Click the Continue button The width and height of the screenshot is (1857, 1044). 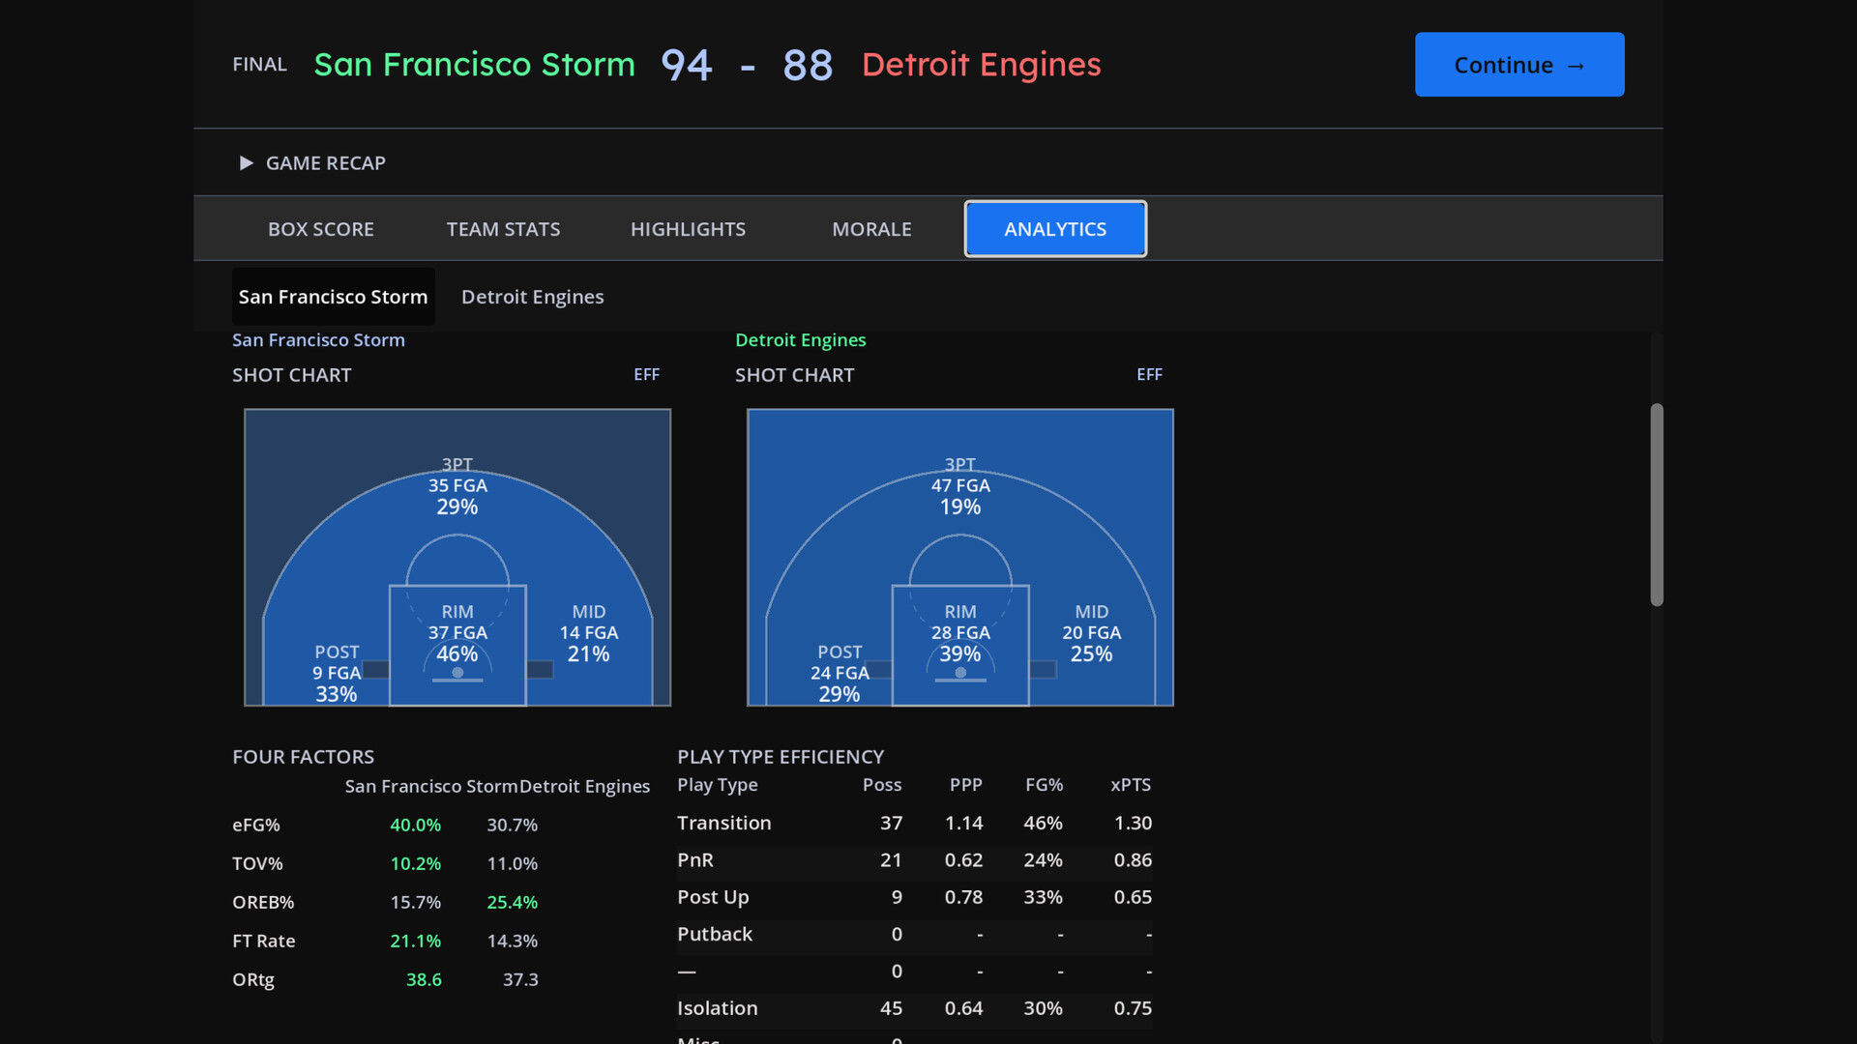click(1518, 65)
